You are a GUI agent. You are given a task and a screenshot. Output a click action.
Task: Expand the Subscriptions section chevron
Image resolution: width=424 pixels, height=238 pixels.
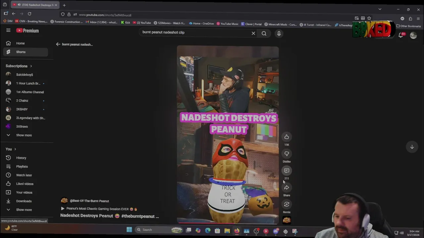31,66
